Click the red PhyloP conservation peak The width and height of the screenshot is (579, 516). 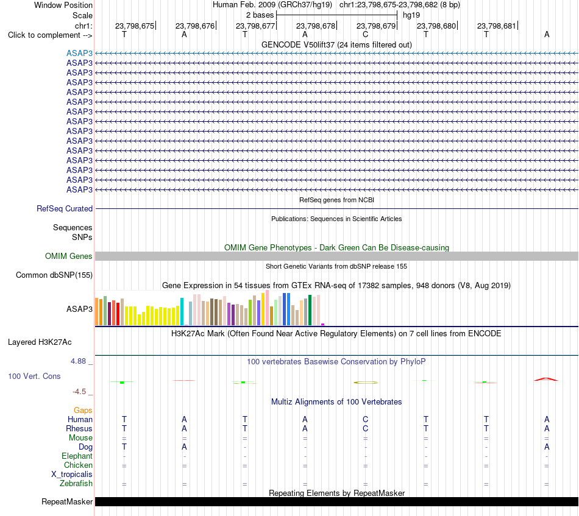pyautogui.click(x=546, y=379)
